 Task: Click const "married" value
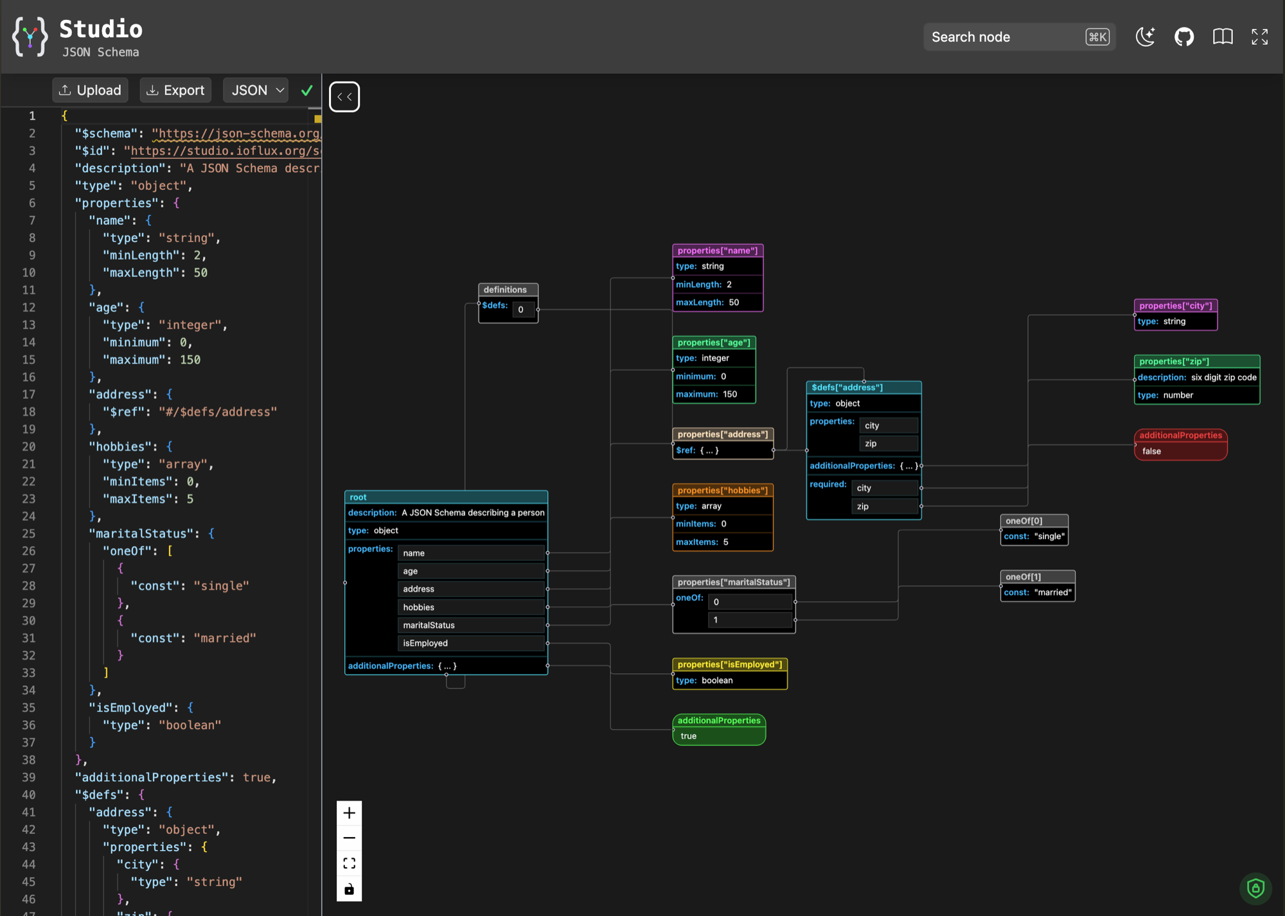pyautogui.click(x=1053, y=592)
